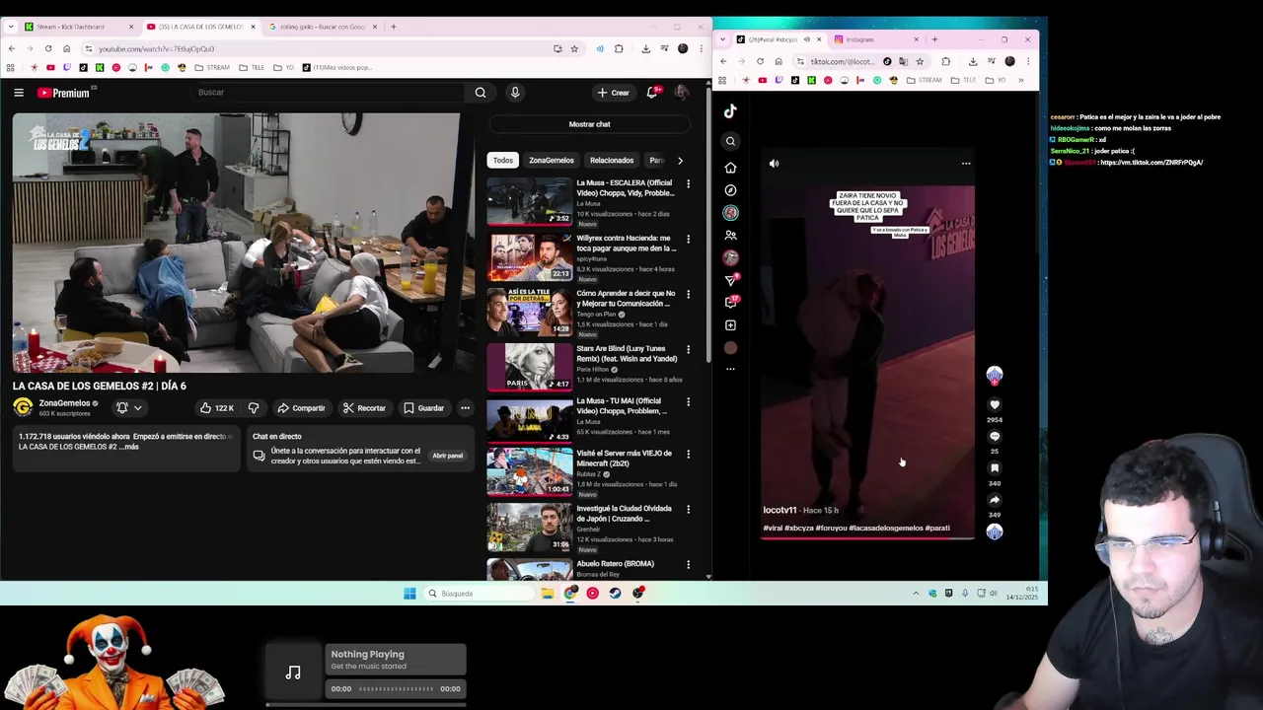The height and width of the screenshot is (710, 1263).
Task: Select the Relacionados filter chip
Action: [x=612, y=160]
